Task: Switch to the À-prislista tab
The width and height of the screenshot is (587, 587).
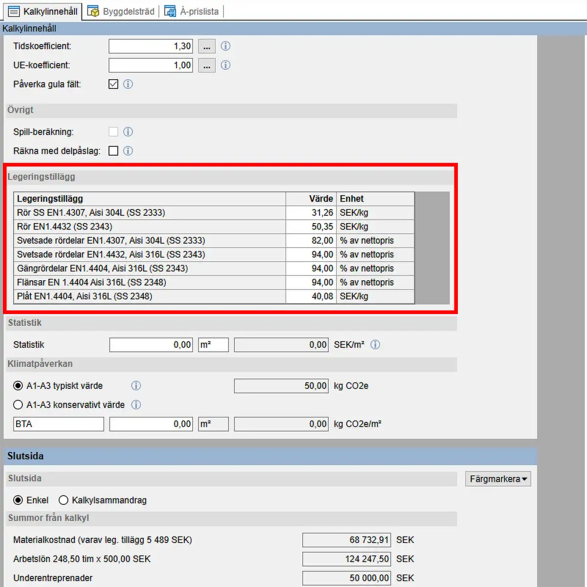Action: click(192, 11)
